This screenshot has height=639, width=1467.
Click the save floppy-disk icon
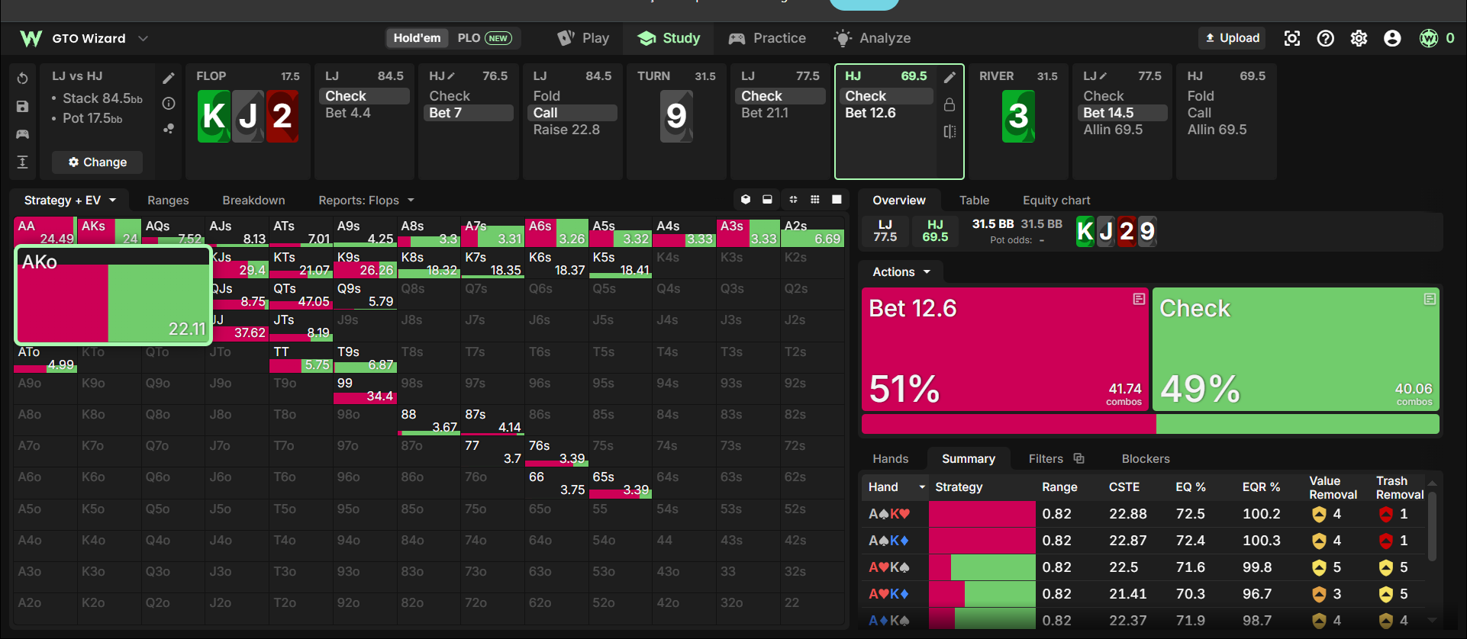click(23, 106)
